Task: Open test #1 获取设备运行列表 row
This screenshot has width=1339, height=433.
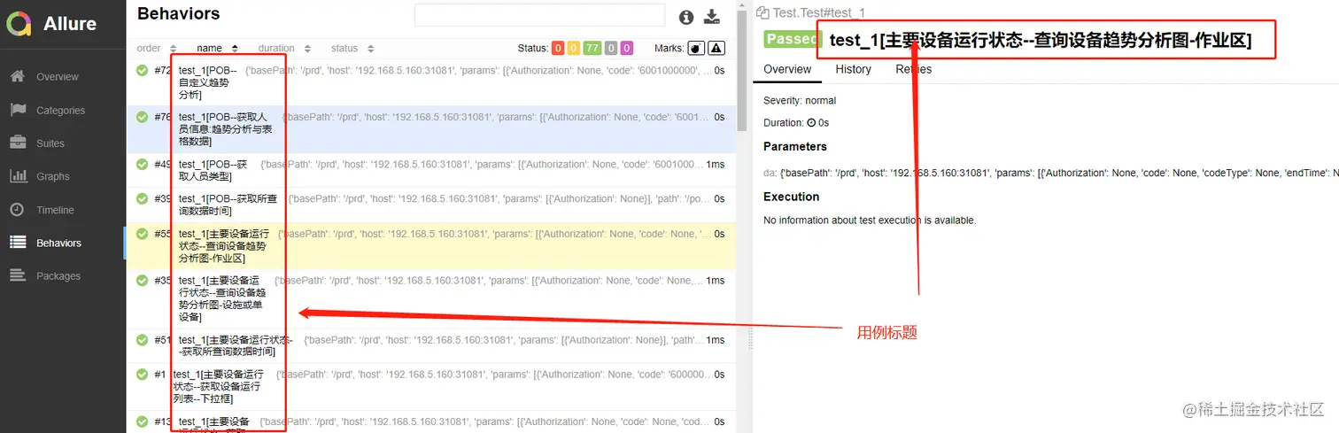Action: tap(430, 386)
